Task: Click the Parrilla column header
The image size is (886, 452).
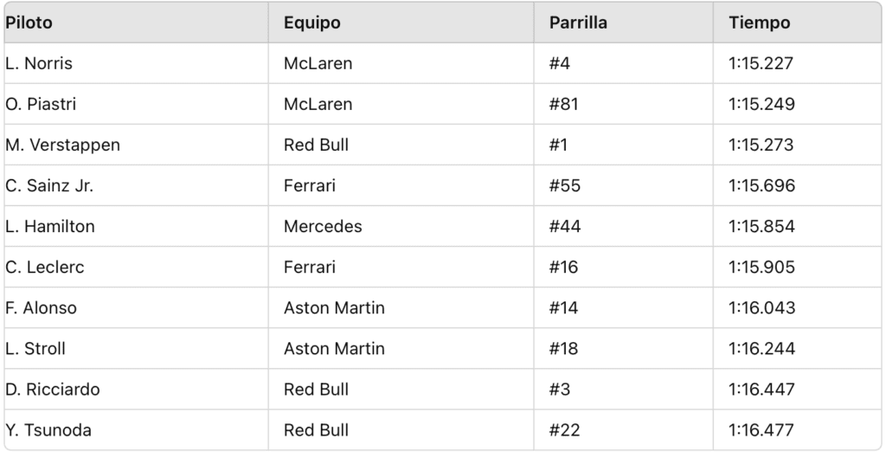Action: [x=578, y=23]
